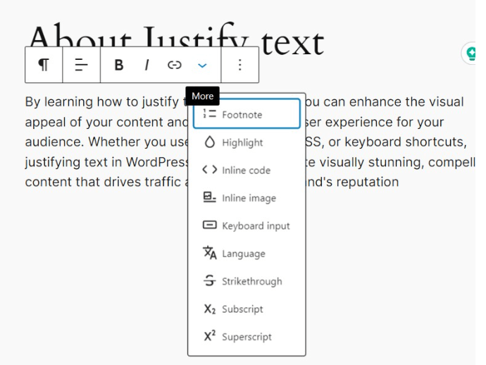This screenshot has width=486, height=365.
Task: Click the page title About Justify text
Action: [177, 40]
